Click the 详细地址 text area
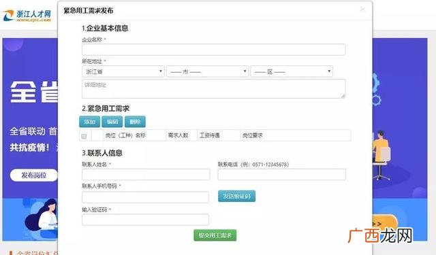The image size is (436, 255). coord(213,89)
